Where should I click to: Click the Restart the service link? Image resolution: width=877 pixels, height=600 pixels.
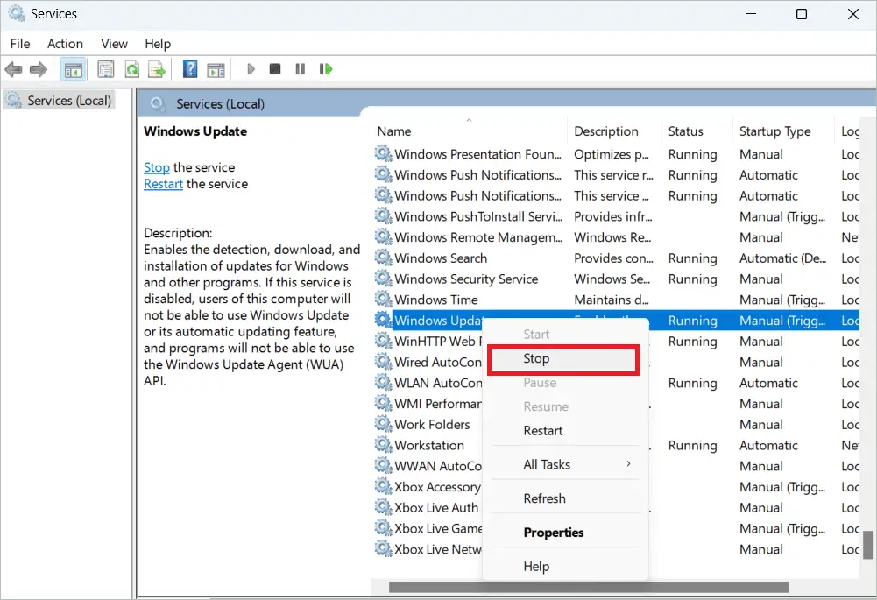tap(163, 184)
